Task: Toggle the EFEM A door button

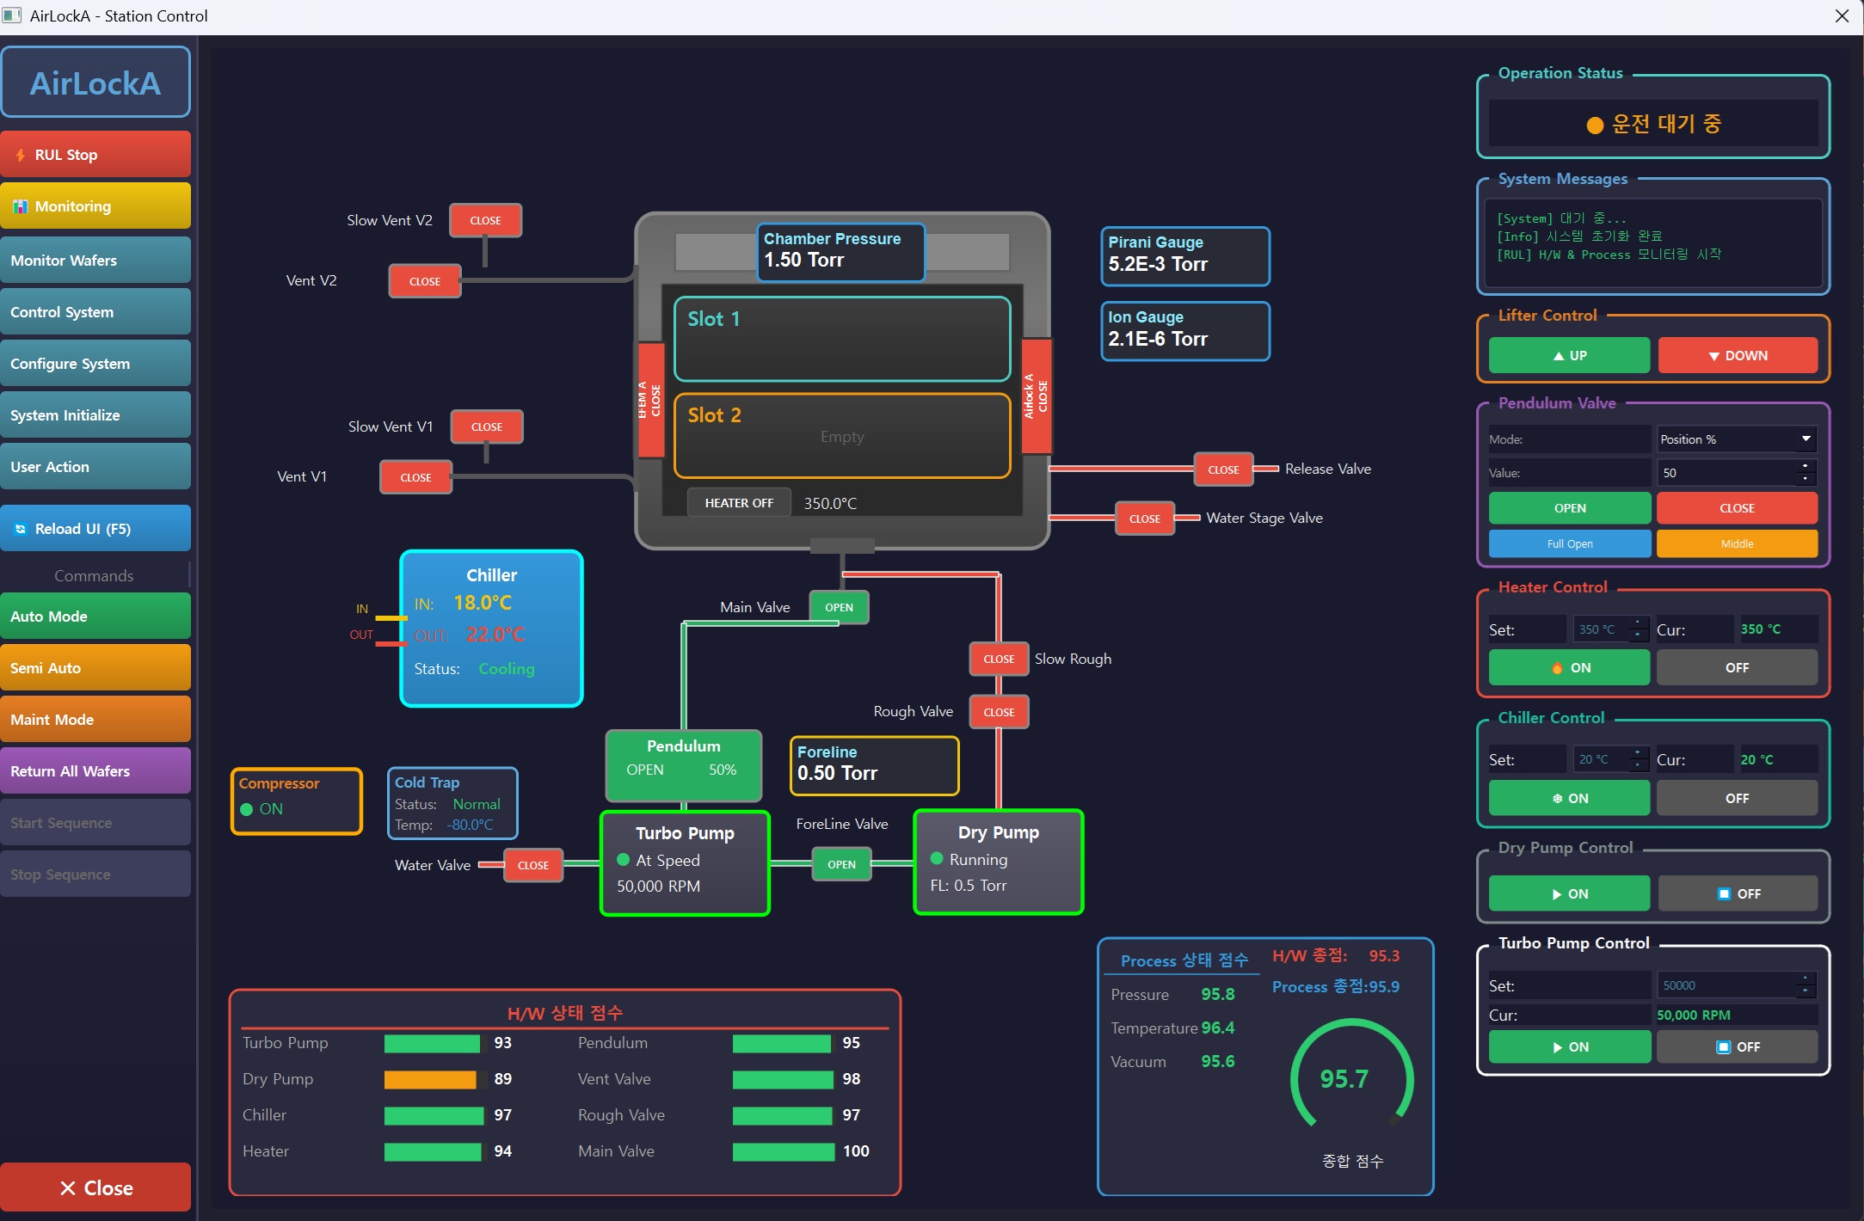Action: point(651,400)
